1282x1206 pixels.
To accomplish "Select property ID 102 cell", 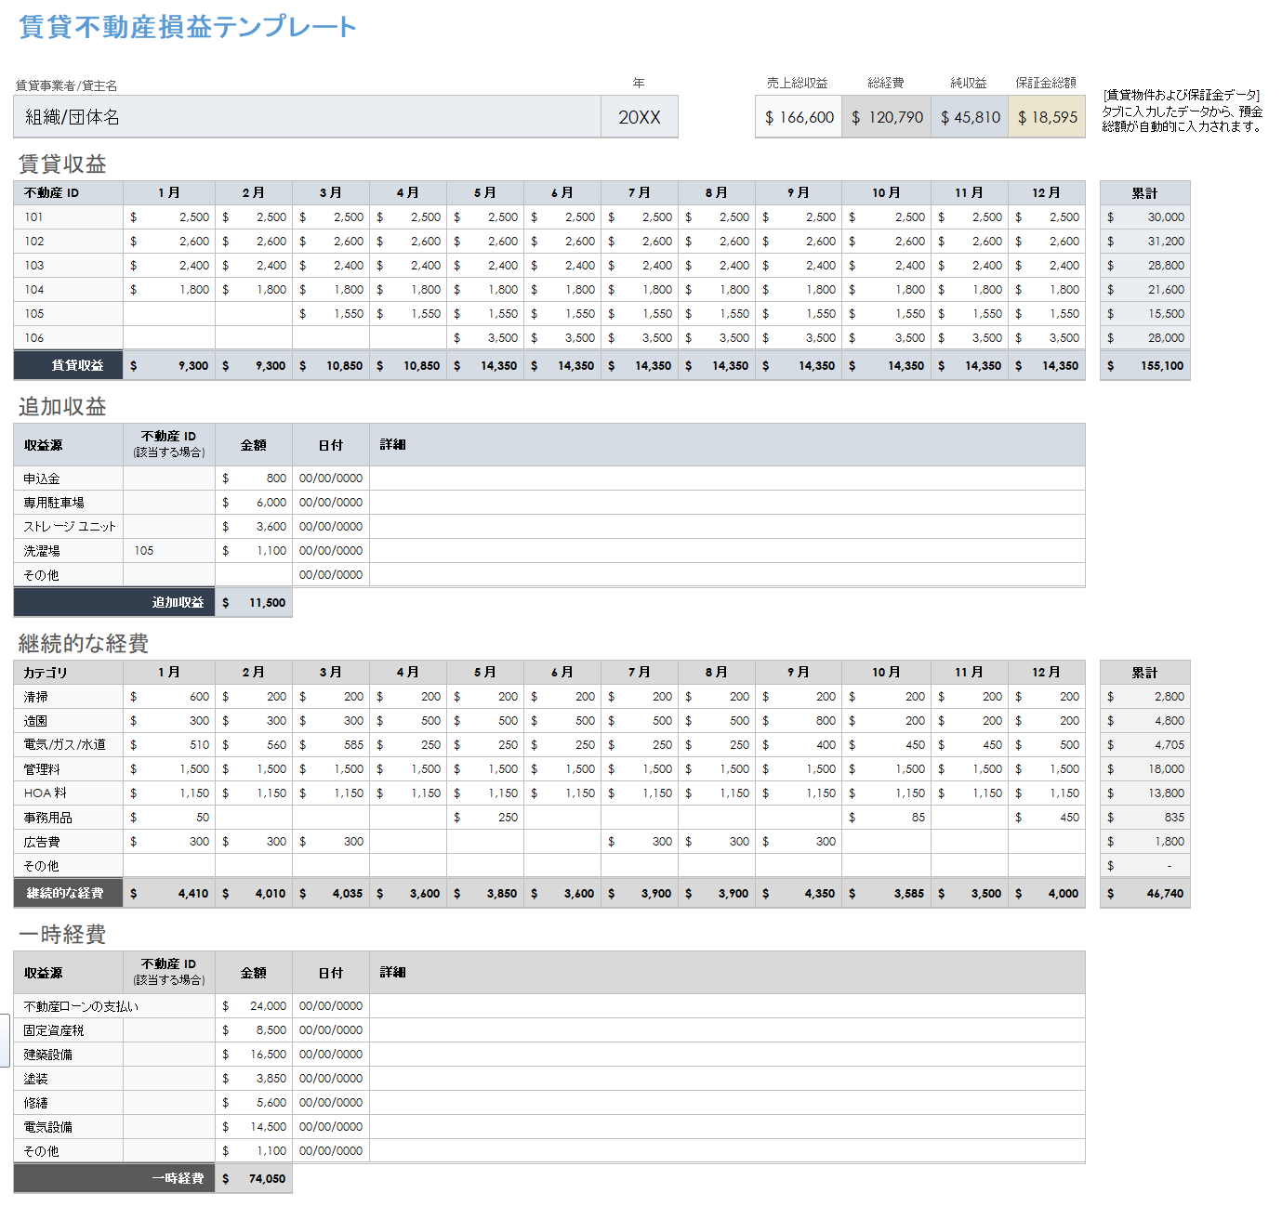I will [69, 242].
